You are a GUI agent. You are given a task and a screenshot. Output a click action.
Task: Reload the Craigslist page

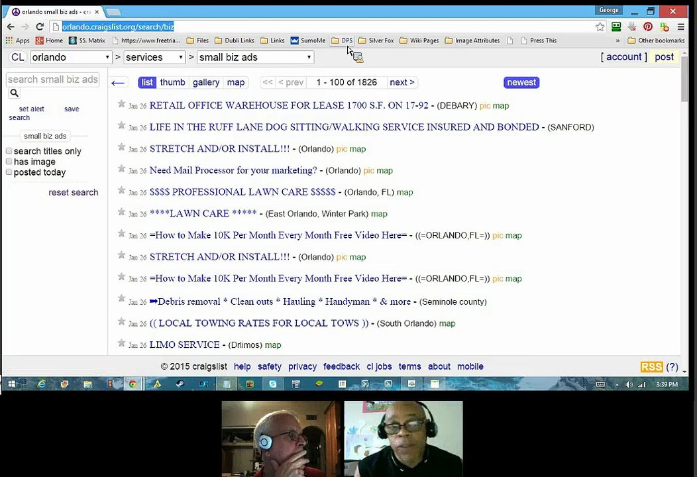[40, 26]
